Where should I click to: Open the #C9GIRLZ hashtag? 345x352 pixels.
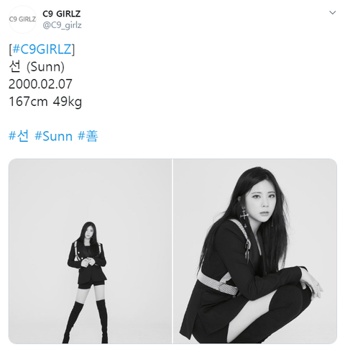pos(42,49)
